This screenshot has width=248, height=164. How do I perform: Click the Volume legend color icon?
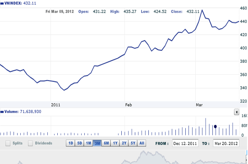click(2, 112)
